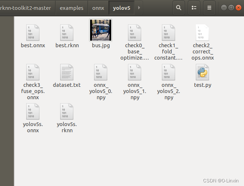Select the check2_correct_ops.onnx file icon
244x186 pixels.
[x=202, y=33]
